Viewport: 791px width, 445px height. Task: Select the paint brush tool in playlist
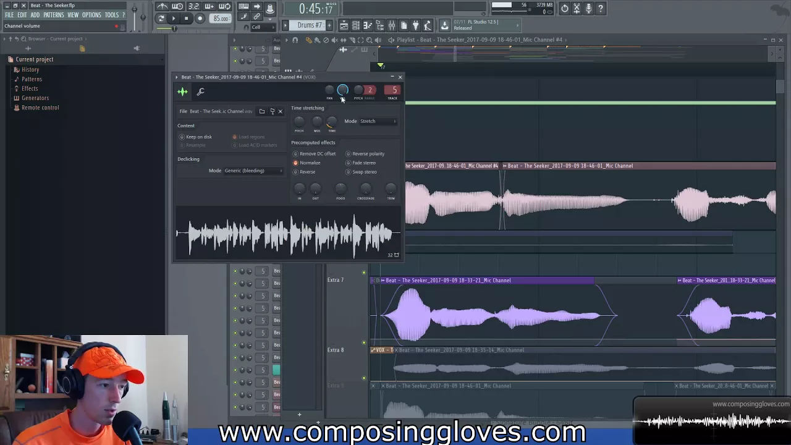pos(317,40)
